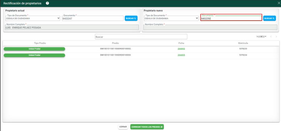
Task: Open Tipo de Documento dropdown for Propietario actual
Action: point(33,18)
